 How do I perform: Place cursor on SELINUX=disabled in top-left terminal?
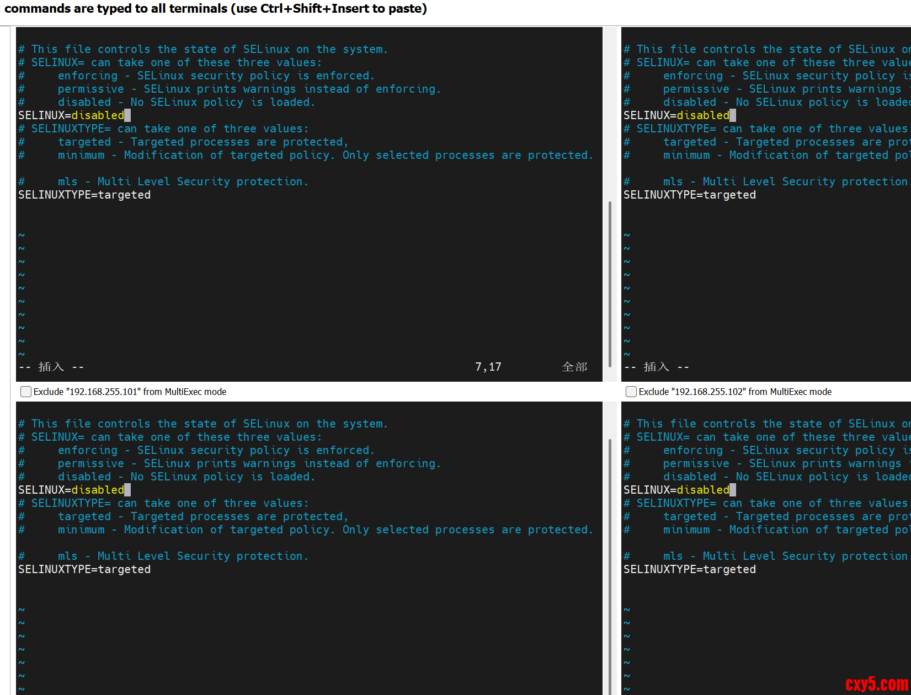(x=72, y=115)
